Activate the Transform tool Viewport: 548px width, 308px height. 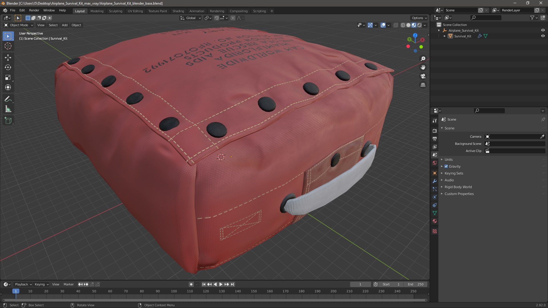coord(8,87)
